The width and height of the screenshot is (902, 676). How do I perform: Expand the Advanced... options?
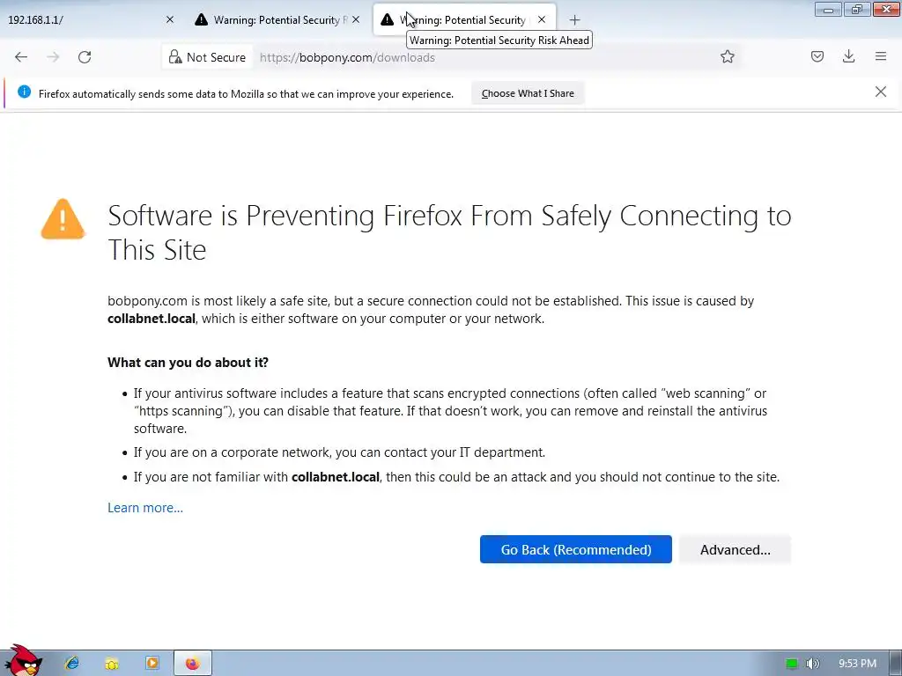[x=735, y=549]
